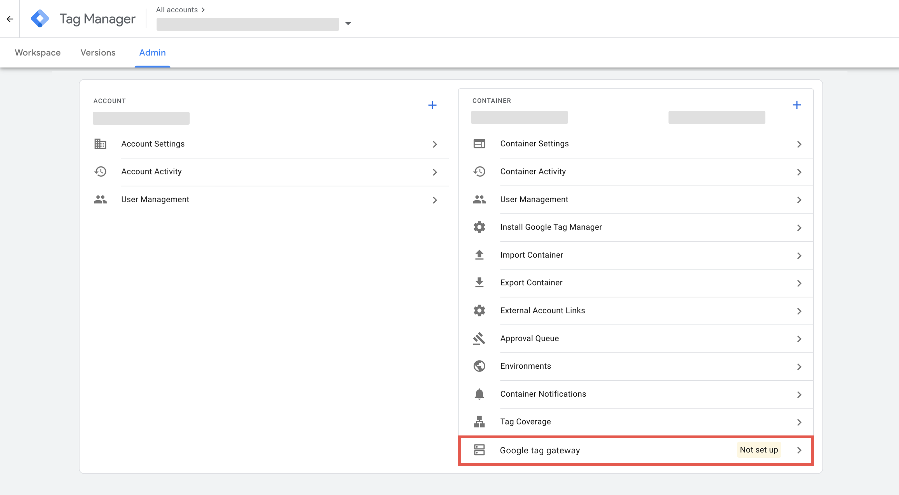Open the container selector dropdown arrow

(x=348, y=24)
